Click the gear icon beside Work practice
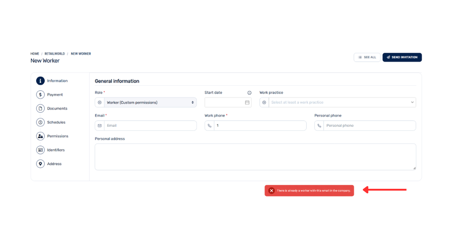Screen dimensions: 457x228 point(264,102)
